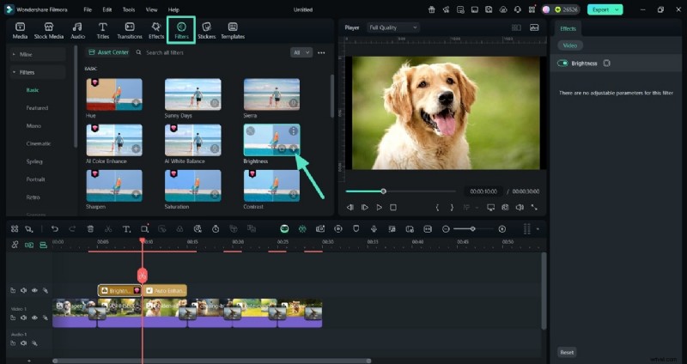Open the Stickers panel
The width and height of the screenshot is (687, 364).
point(206,31)
